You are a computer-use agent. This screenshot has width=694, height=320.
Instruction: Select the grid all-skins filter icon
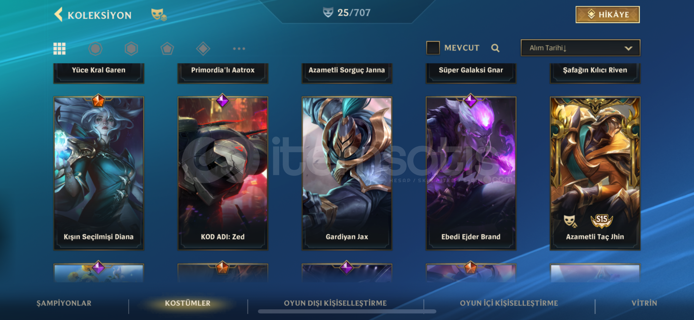point(59,49)
